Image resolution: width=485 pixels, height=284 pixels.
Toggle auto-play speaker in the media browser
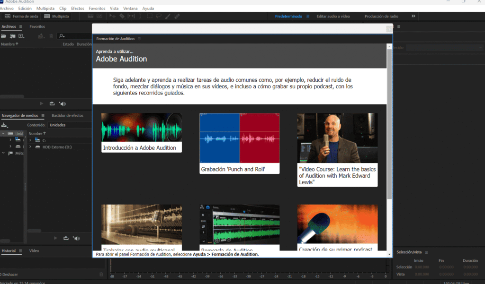click(76, 238)
